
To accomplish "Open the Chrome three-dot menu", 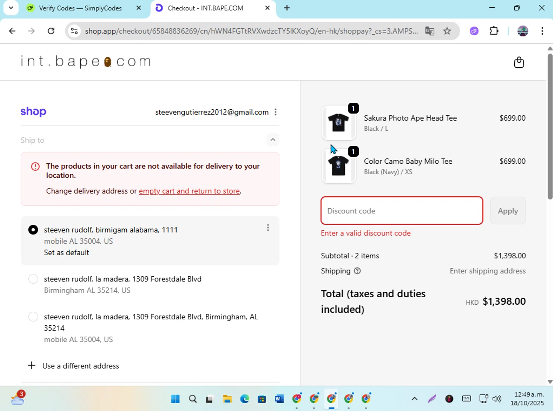I will pyautogui.click(x=542, y=31).
